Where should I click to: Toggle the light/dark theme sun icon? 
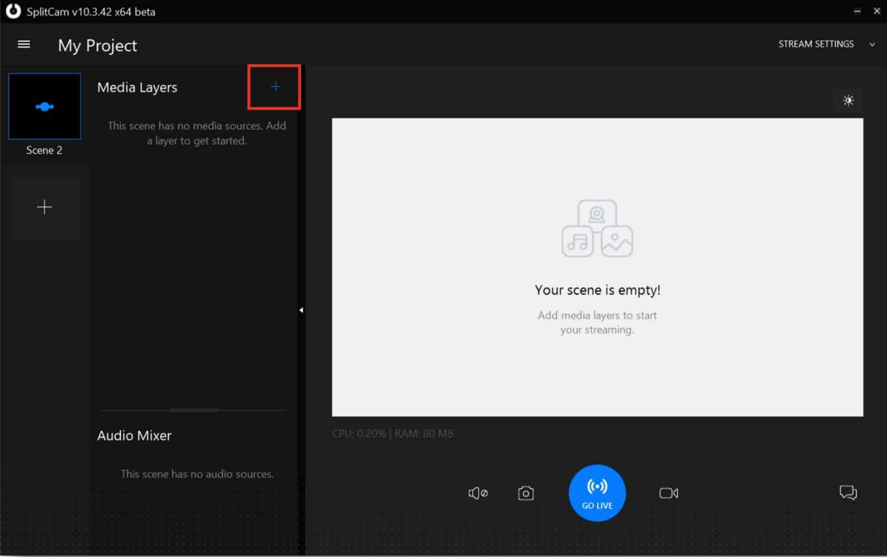click(848, 101)
